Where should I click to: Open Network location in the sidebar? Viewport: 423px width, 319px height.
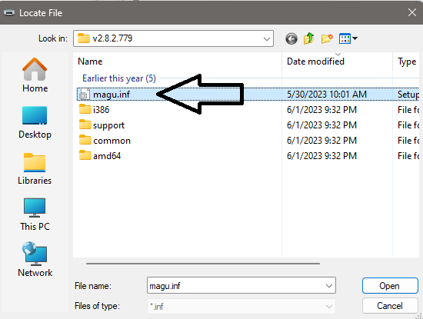coord(35,259)
